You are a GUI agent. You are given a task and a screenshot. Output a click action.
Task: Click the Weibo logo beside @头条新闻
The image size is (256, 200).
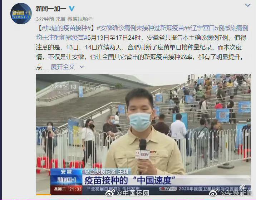(214, 193)
